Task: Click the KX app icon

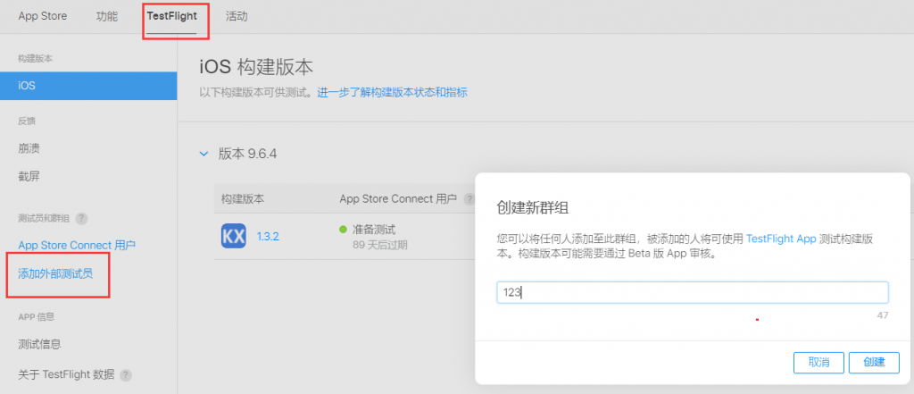Action: pos(234,237)
